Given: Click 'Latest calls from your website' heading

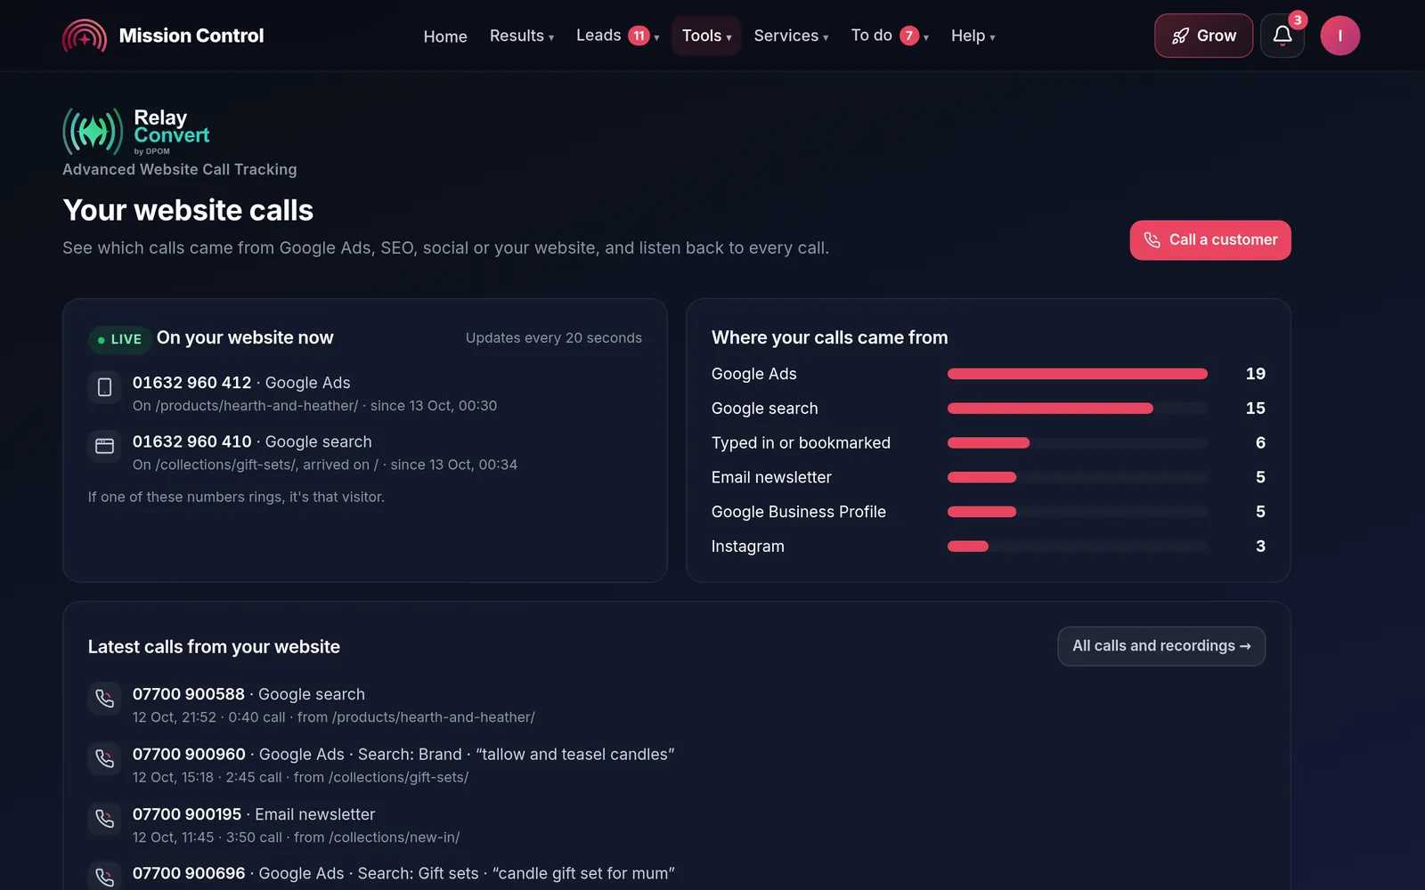Looking at the screenshot, I should point(214,647).
